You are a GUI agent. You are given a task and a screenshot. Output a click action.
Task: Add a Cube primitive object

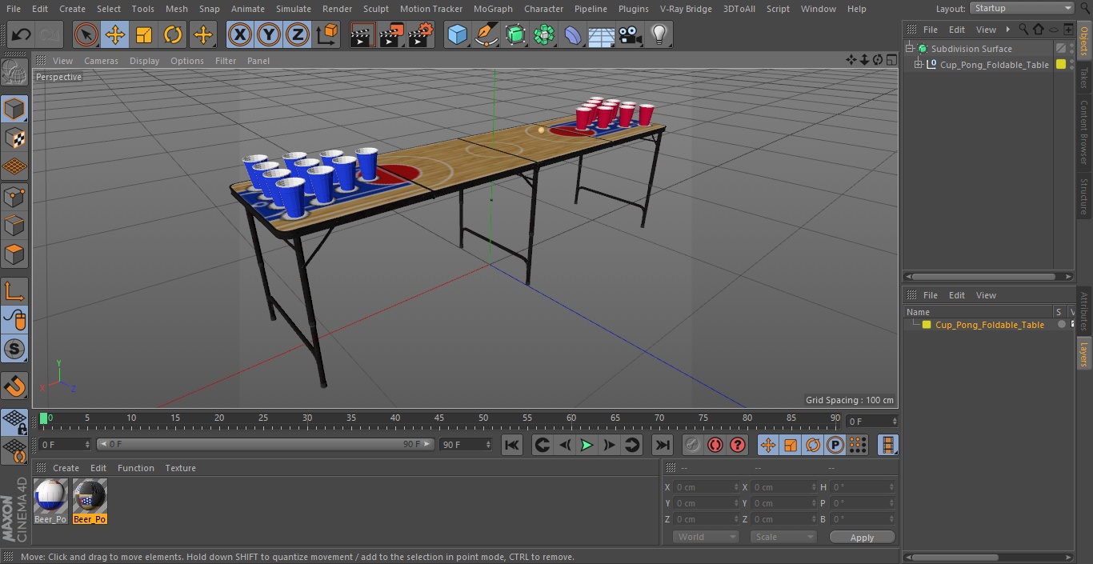[x=457, y=35]
